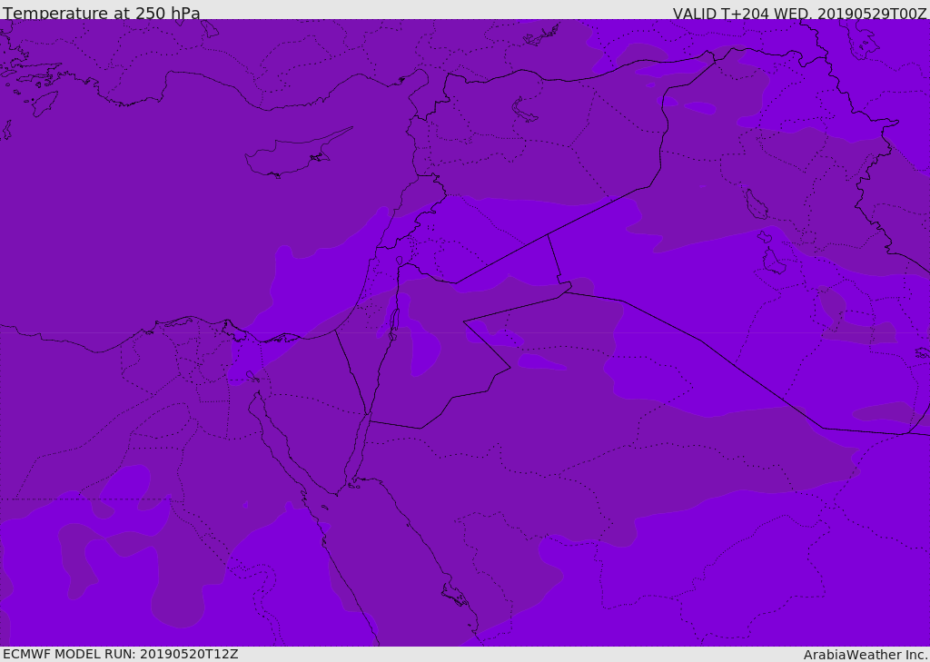Image resolution: width=930 pixels, height=662 pixels.
Task: Click the island of Cyprus on map
Action: pyautogui.click(x=297, y=154)
